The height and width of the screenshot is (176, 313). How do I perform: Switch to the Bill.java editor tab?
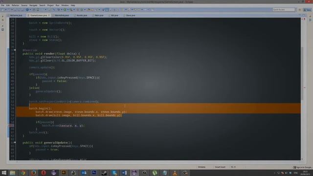113,15
